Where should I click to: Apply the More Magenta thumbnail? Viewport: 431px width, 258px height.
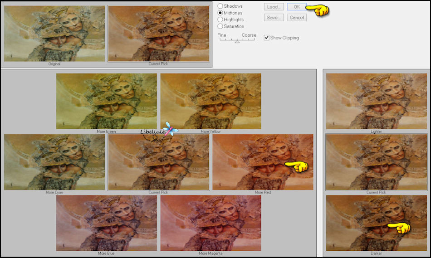(211, 223)
